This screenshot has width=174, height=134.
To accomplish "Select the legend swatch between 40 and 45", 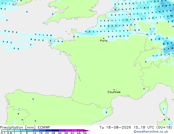I will pos(74,130).
